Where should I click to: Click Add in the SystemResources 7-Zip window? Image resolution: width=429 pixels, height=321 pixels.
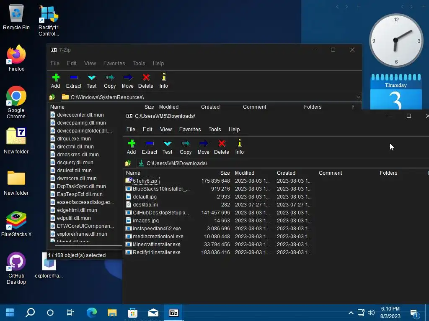click(56, 81)
